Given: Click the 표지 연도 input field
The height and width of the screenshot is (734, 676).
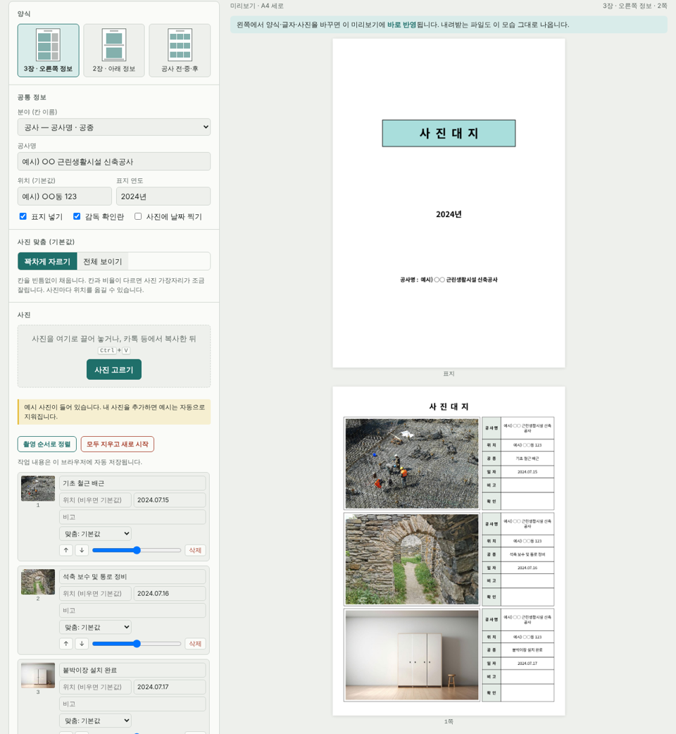Looking at the screenshot, I should pos(163,196).
